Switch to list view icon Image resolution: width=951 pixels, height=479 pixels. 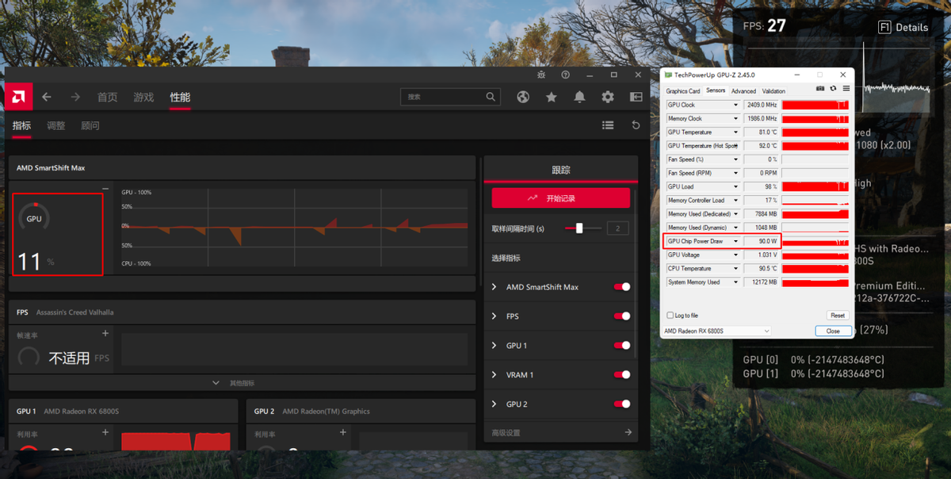(608, 125)
